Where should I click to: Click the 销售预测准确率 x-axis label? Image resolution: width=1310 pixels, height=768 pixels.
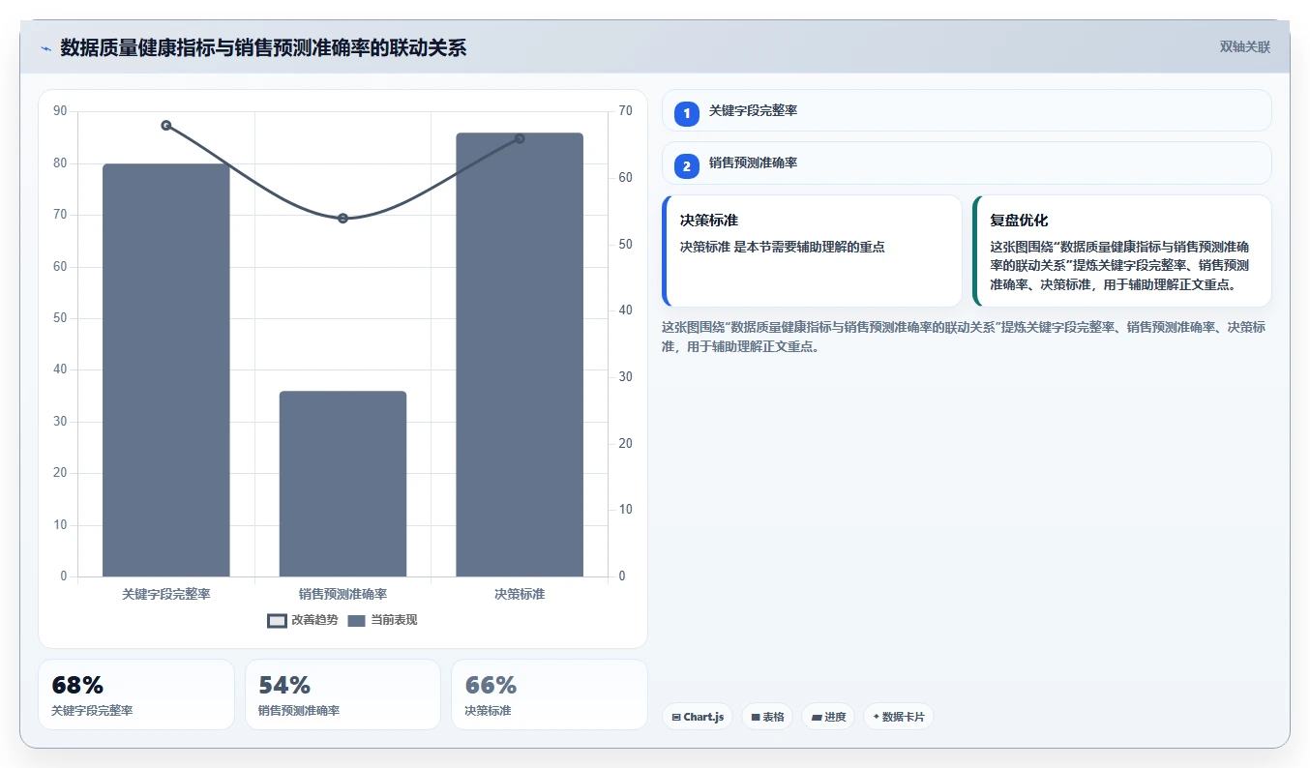coord(342,594)
